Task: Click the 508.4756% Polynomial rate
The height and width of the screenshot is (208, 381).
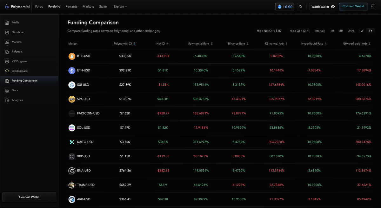Action: [x=200, y=99]
